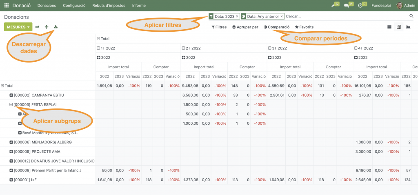Remove the Data: 2023 filter
This screenshot has height=195, width=418.
[x=237, y=17]
